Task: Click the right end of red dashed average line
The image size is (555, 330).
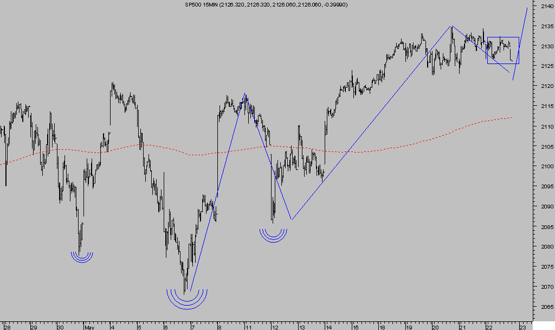Action: (511, 117)
